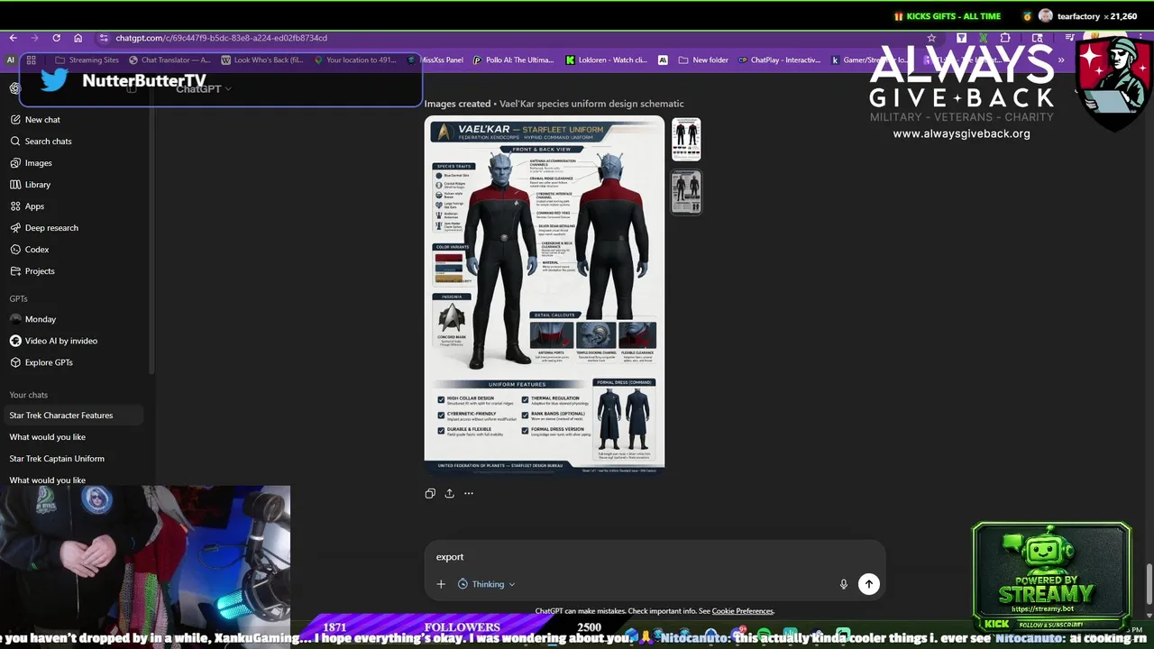Viewport: 1154px width, 649px height.
Task: Add attachment with plus icon
Action: pos(441,584)
